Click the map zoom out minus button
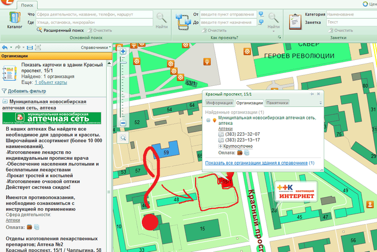The image size is (377, 252). tap(123, 123)
